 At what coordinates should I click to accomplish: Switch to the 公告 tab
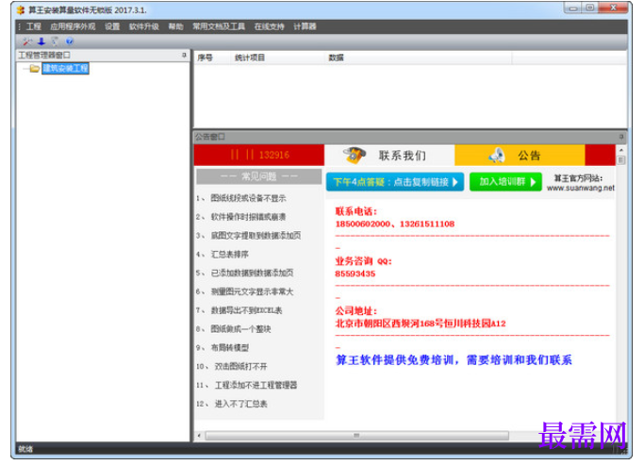(x=520, y=156)
